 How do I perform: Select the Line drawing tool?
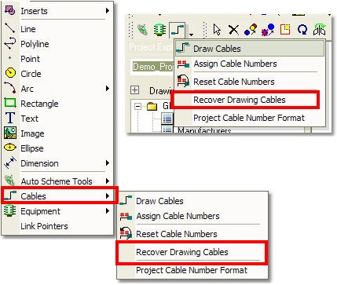click(x=57, y=29)
